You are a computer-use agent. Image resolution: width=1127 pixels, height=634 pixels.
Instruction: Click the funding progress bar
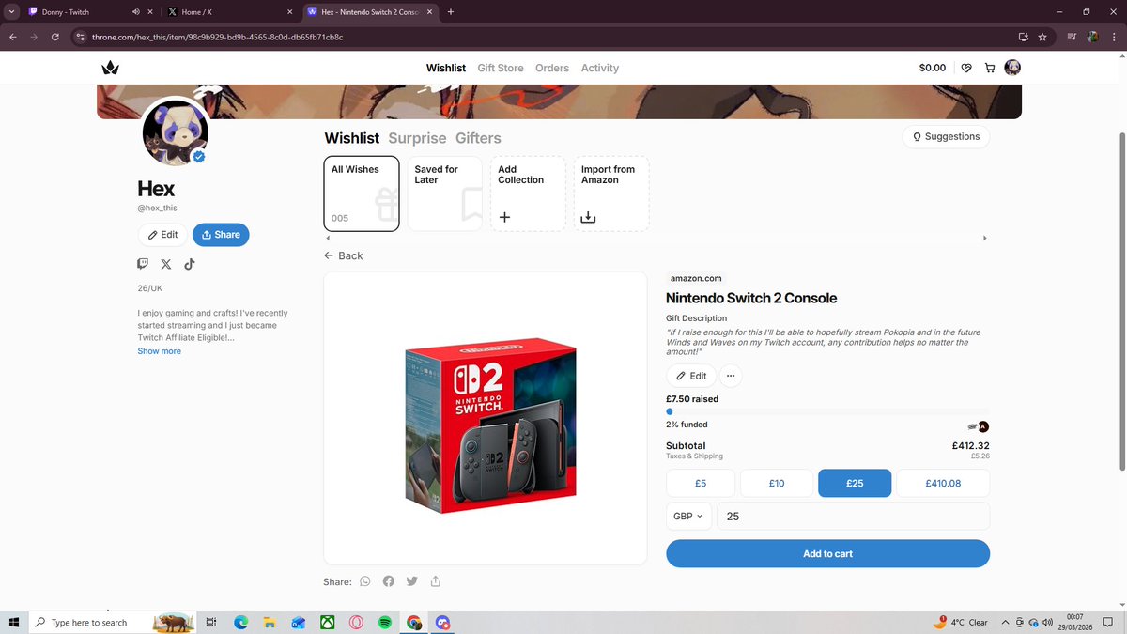coord(827,410)
